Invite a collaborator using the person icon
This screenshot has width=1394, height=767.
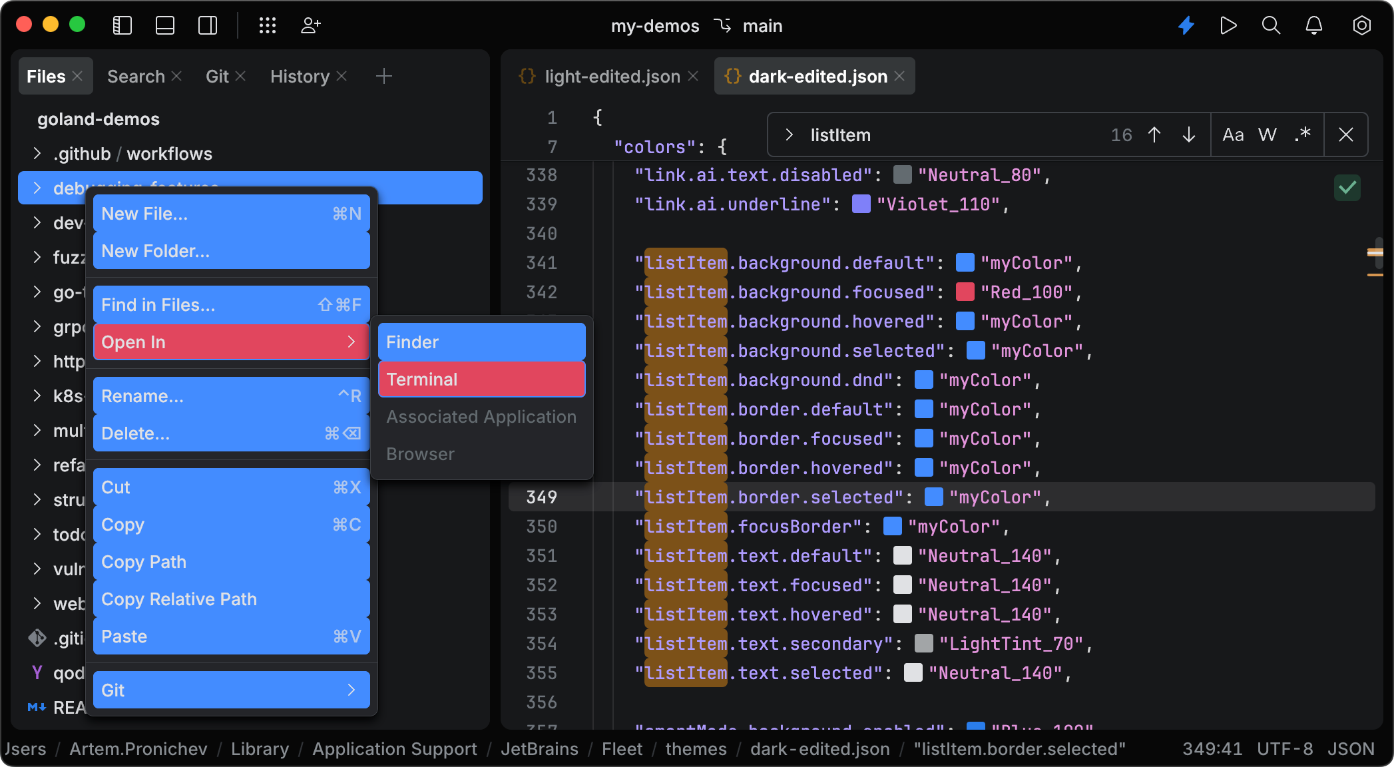[x=310, y=25]
